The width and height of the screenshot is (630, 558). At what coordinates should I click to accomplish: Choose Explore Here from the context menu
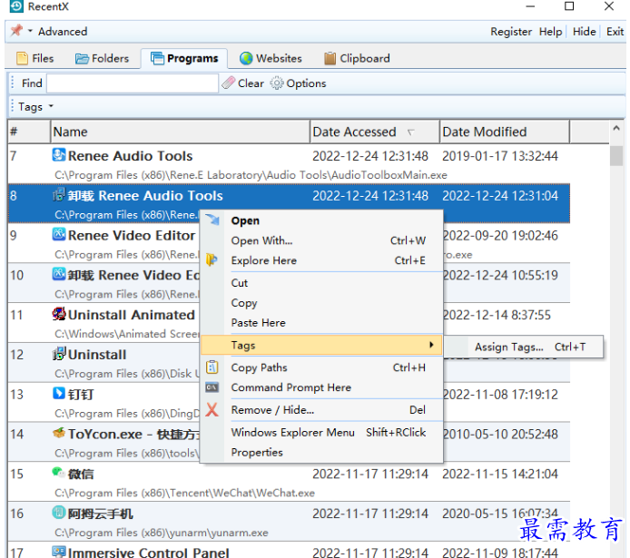coord(321,260)
